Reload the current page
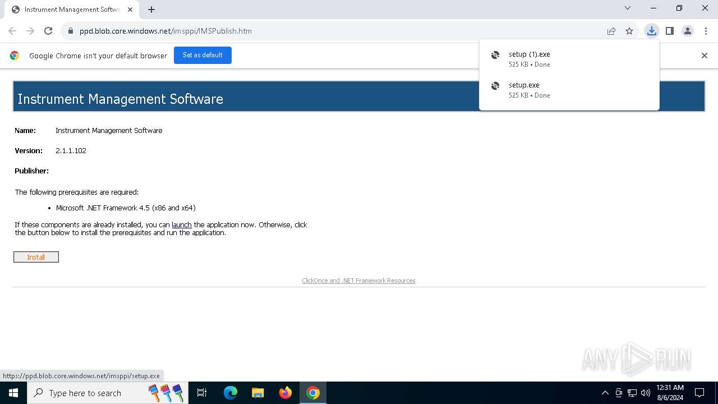Viewport: 718px width, 404px height. click(x=48, y=31)
